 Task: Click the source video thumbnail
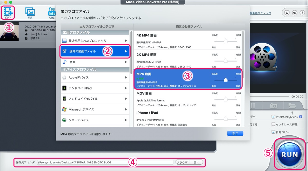point(9,32)
